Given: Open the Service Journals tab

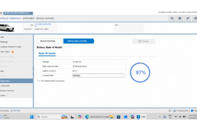Looking at the screenshot, I should click(45, 18).
